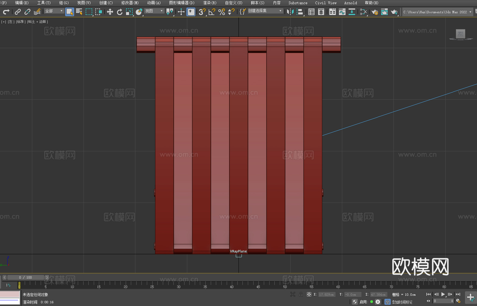Click the [+] viewport menu label
477x306 pixels.
click(4, 22)
